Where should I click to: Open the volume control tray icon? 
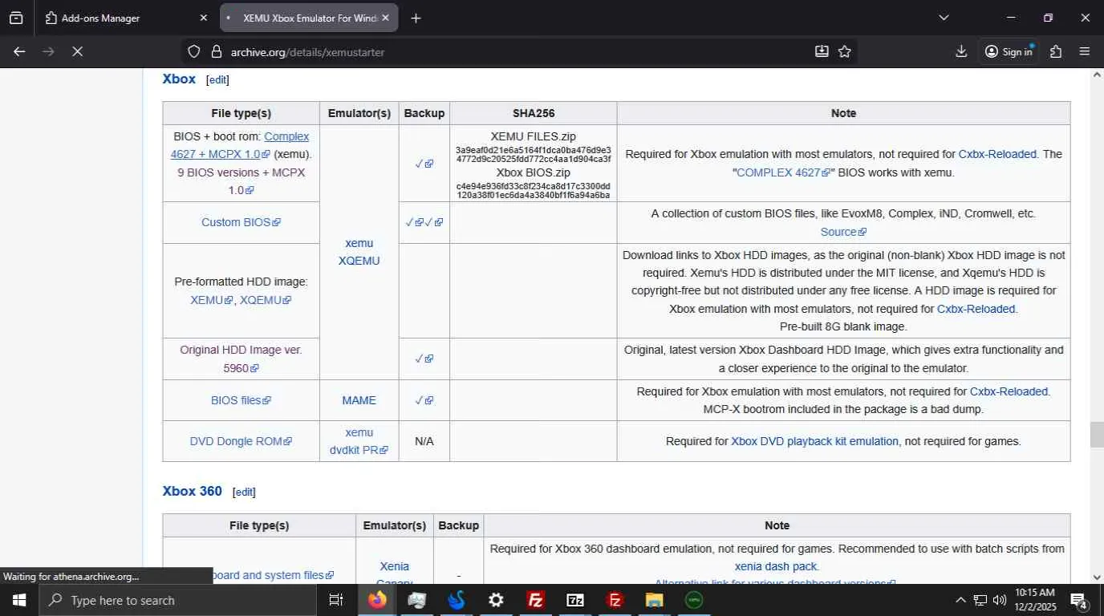(999, 600)
